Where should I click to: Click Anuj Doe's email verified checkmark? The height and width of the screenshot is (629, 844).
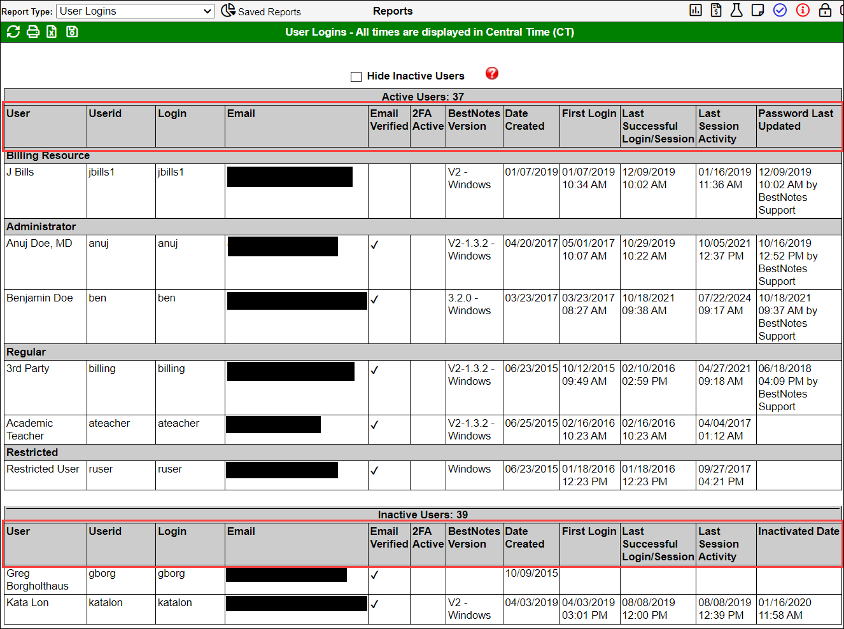pyautogui.click(x=374, y=245)
